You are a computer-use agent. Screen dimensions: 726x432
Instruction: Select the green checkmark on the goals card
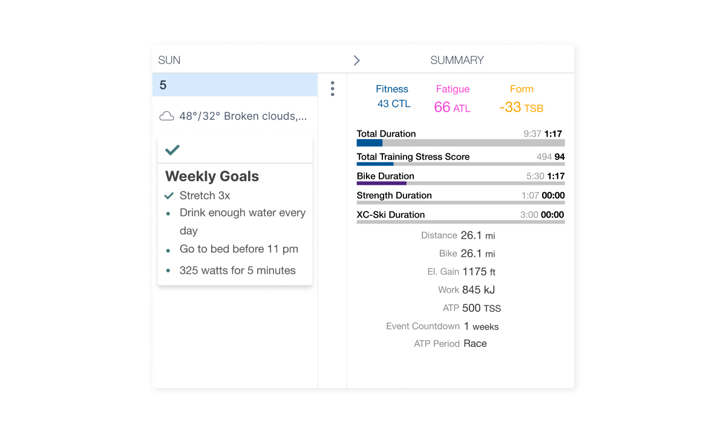click(x=172, y=149)
